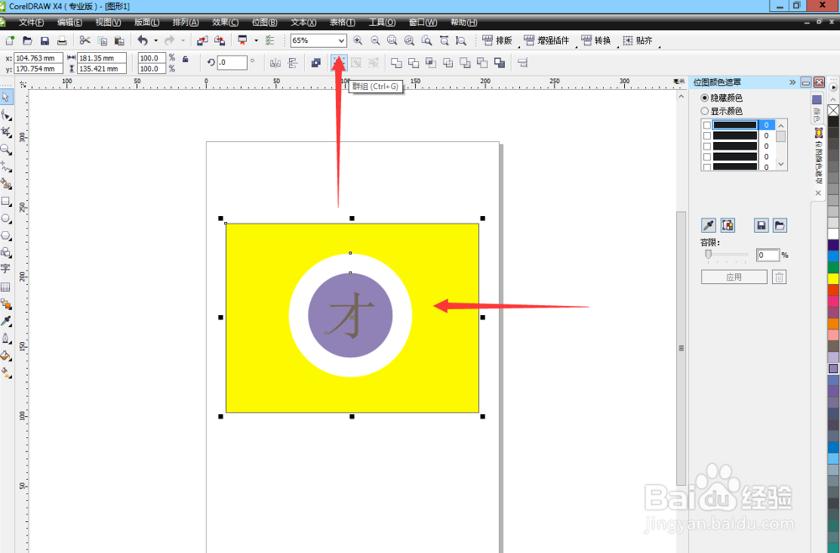Click the color selector eyedropper in mask panel
The height and width of the screenshot is (553, 840).
click(x=709, y=225)
